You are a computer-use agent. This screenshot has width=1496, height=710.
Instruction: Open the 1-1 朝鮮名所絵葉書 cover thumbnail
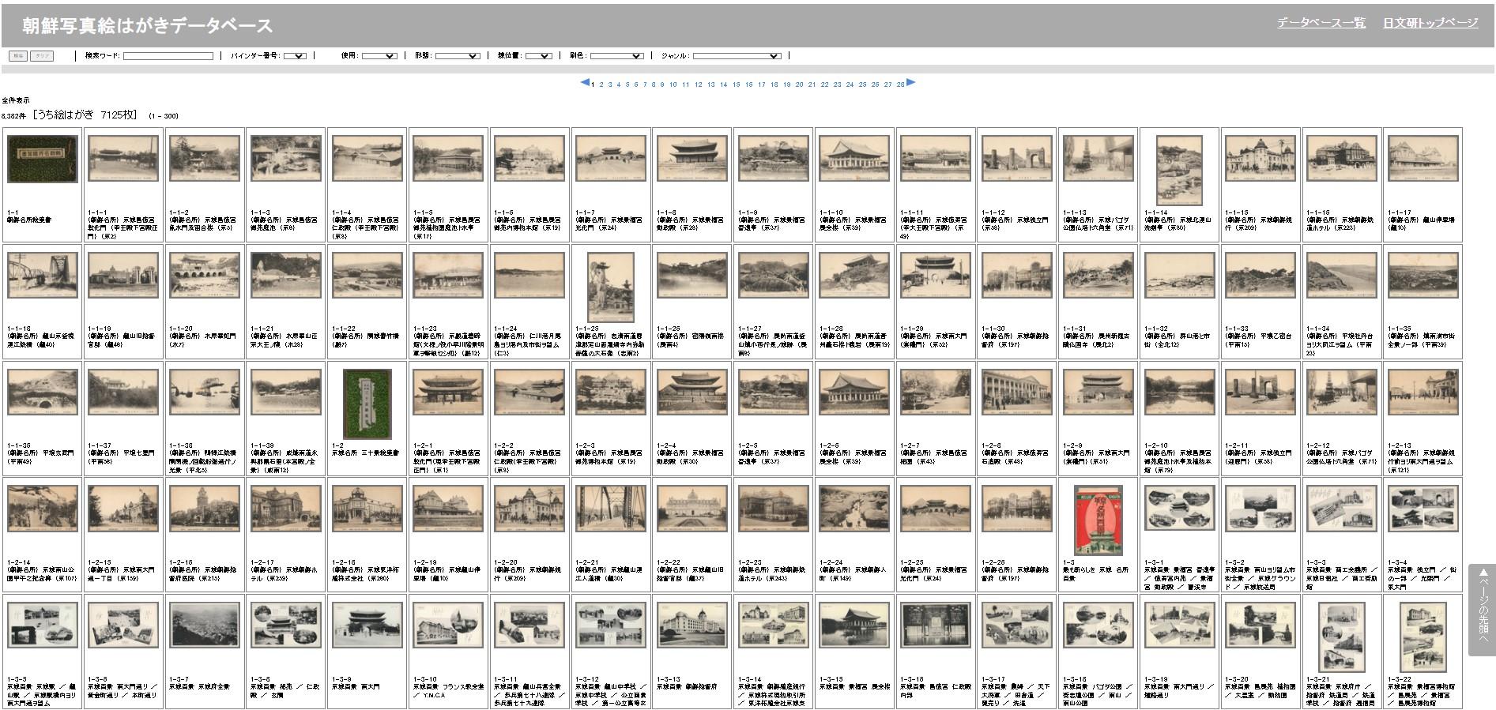coord(43,159)
